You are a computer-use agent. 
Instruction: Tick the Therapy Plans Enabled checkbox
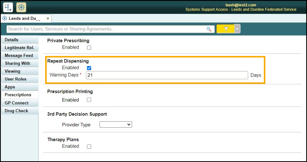coord(89,147)
